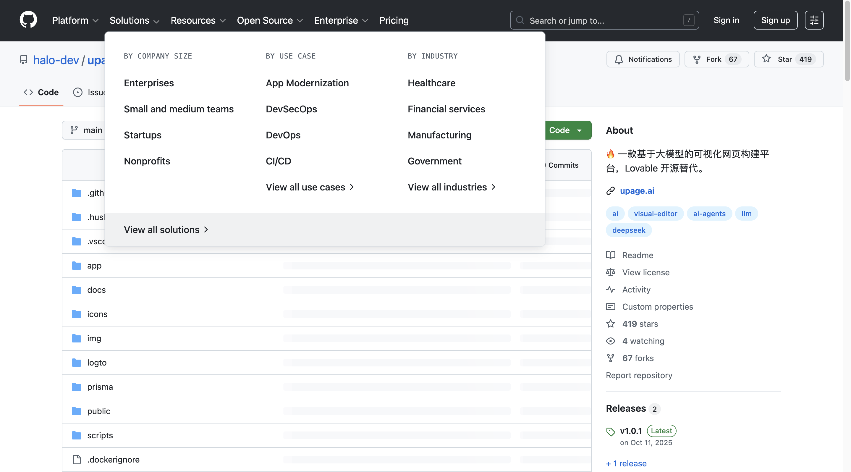Choose Healthcare under By Industry
Image resolution: width=851 pixels, height=472 pixels.
coord(431,83)
